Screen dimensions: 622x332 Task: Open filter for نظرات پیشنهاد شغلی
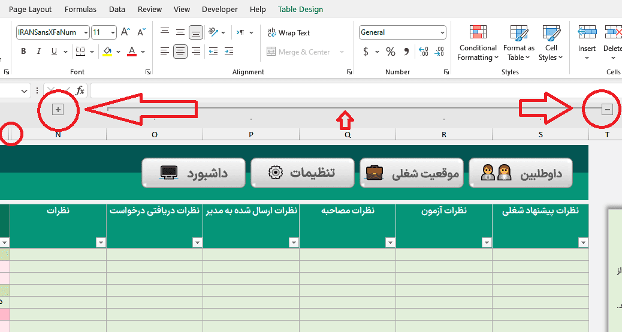[583, 242]
